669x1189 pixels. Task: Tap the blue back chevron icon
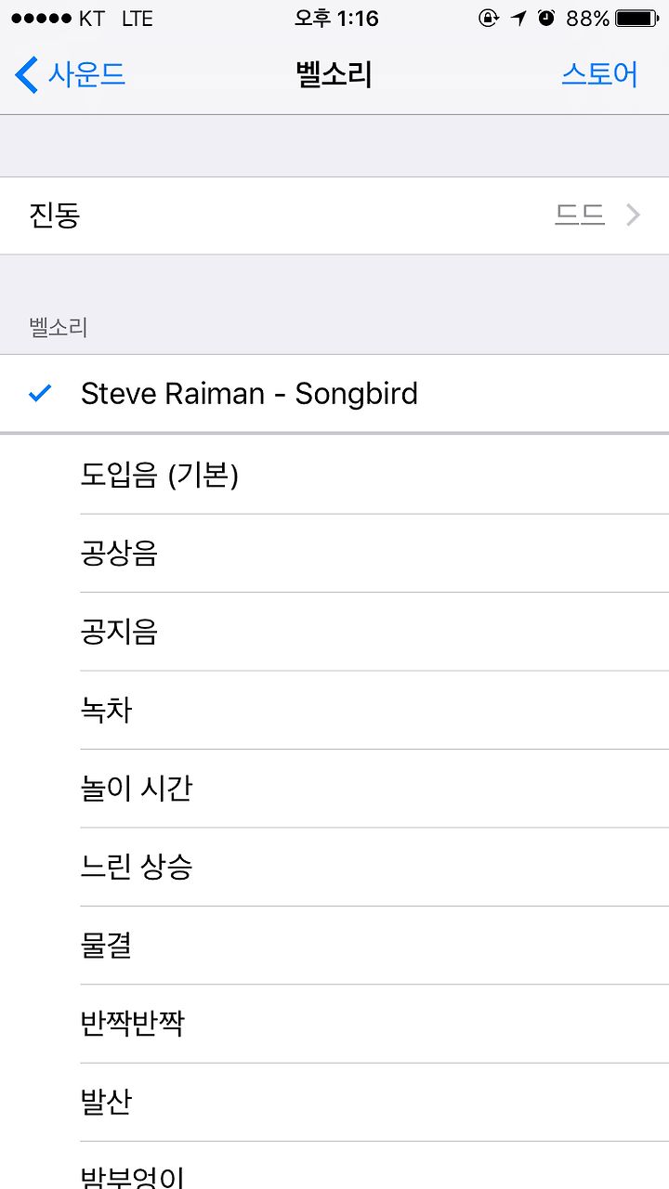click(27, 74)
